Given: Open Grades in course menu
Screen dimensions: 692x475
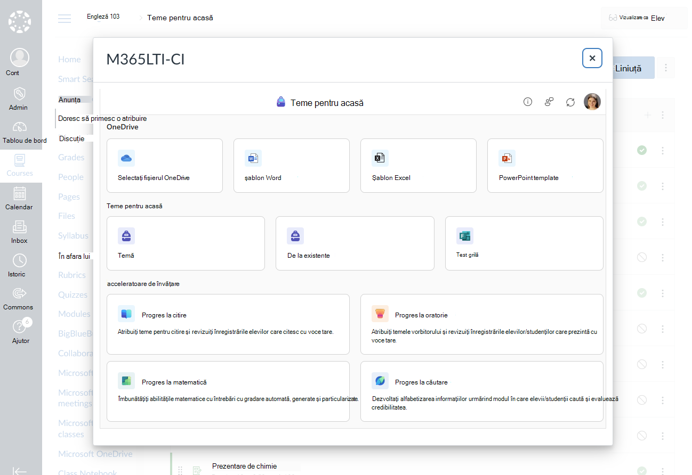Looking at the screenshot, I should pos(71,158).
